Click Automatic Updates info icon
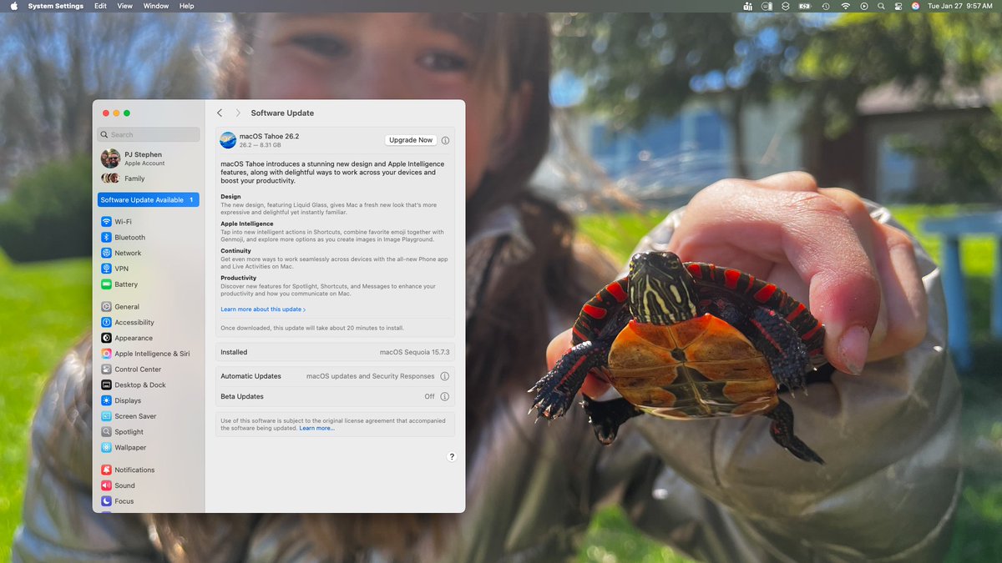 [444, 376]
